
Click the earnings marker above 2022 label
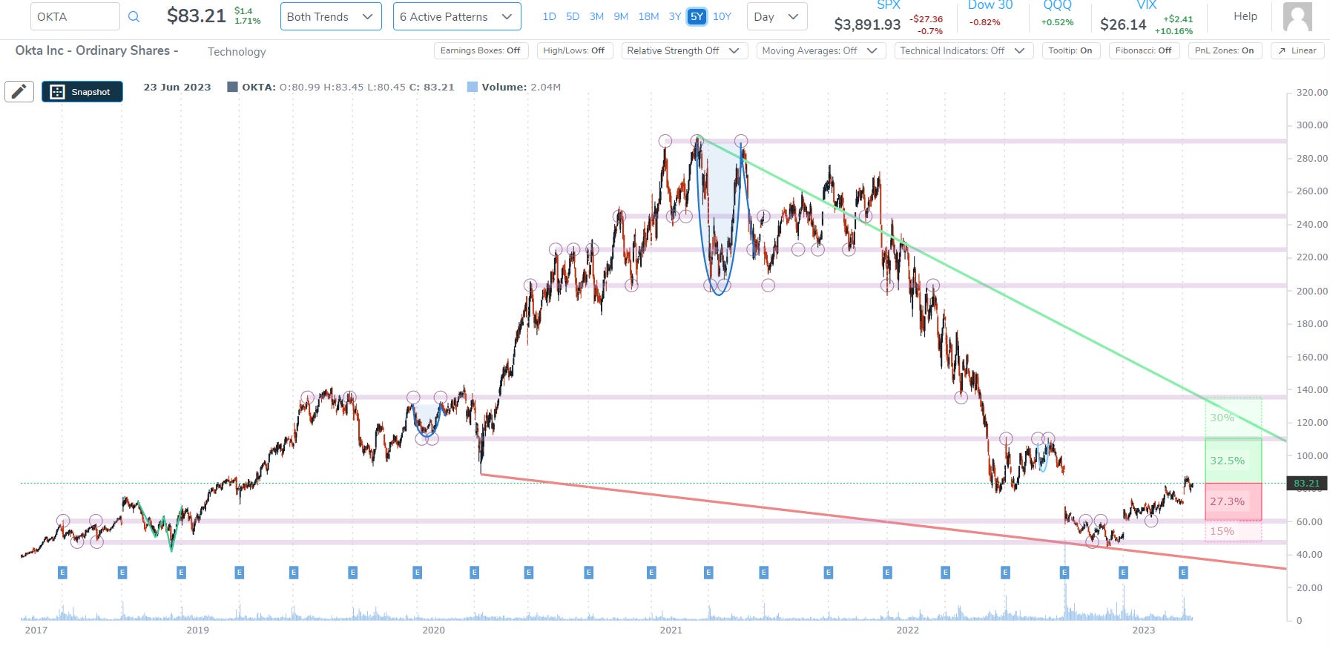pyautogui.click(x=887, y=572)
